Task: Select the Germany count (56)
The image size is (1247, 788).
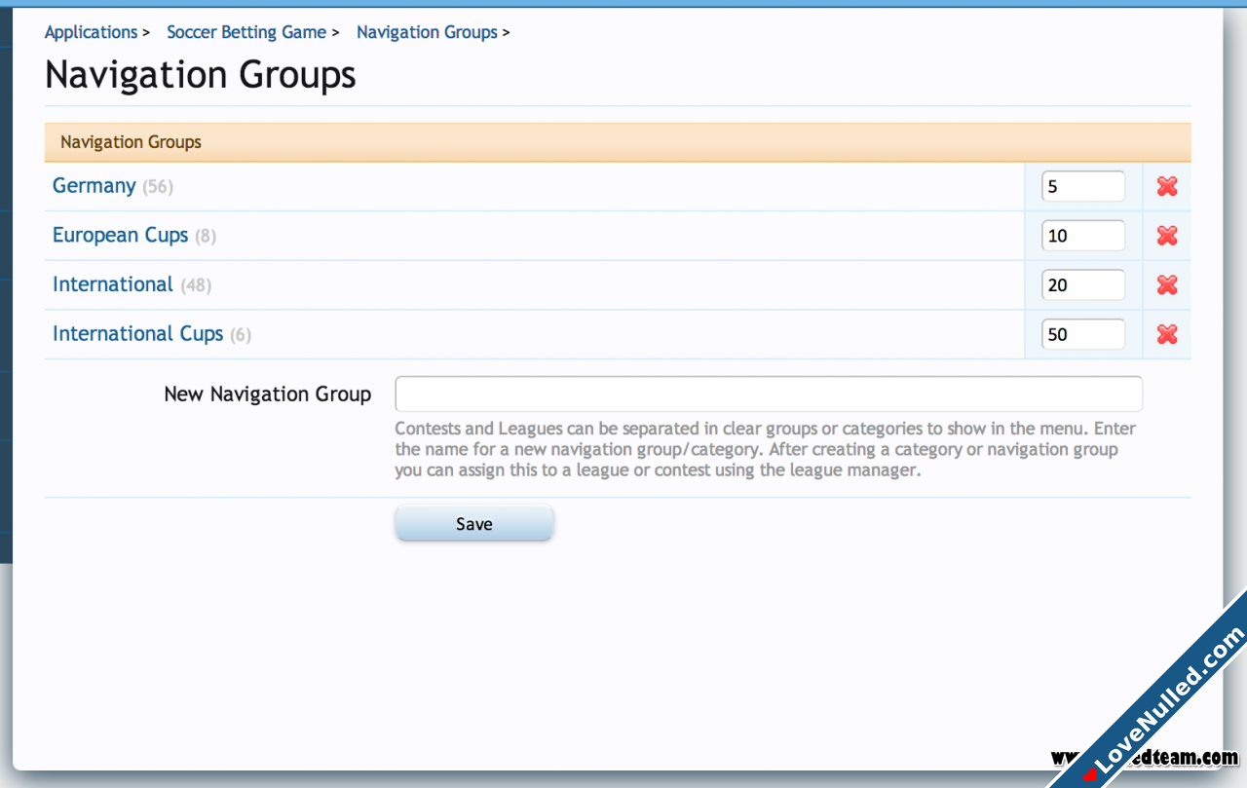Action: tap(158, 186)
